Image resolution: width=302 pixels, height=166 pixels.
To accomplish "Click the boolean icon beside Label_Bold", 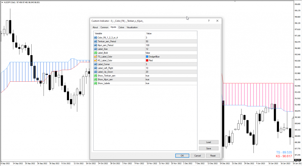I will point(95,53).
